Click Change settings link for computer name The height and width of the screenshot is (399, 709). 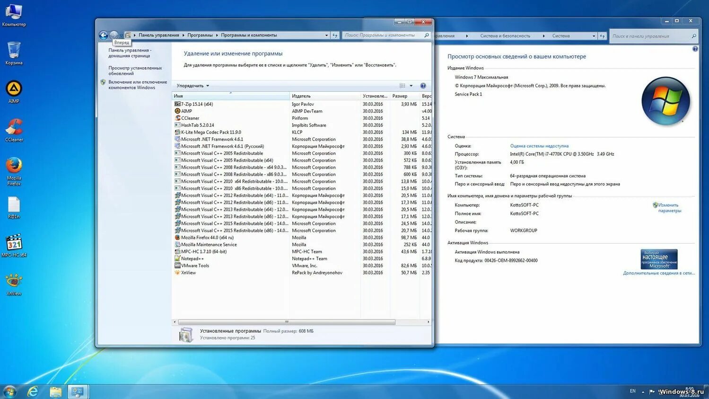(x=669, y=208)
